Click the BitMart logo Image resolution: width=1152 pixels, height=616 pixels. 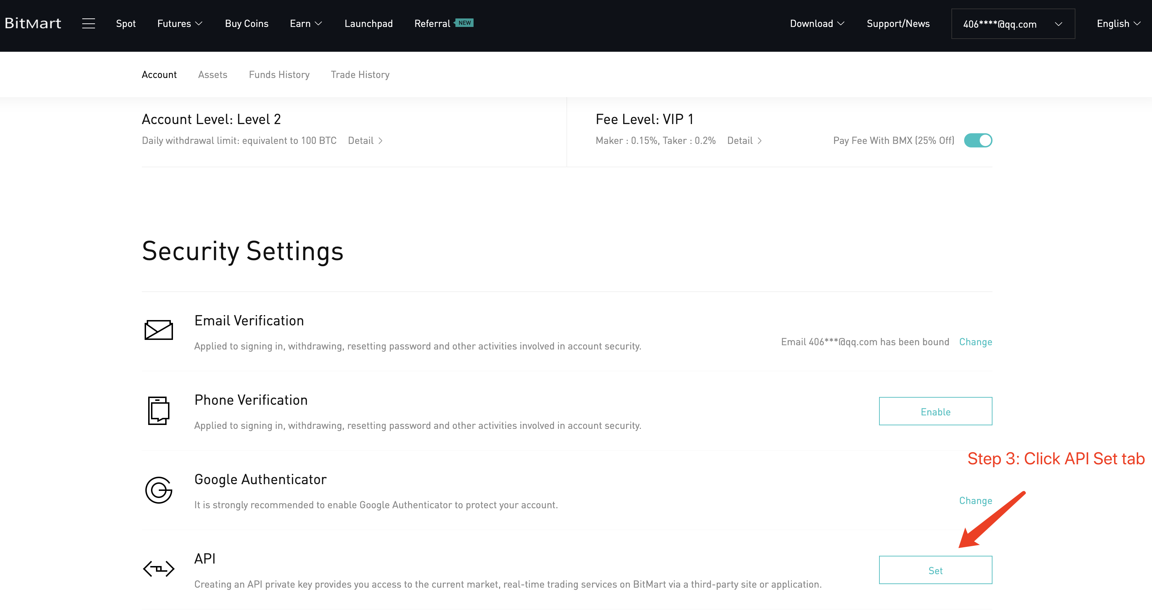click(33, 23)
